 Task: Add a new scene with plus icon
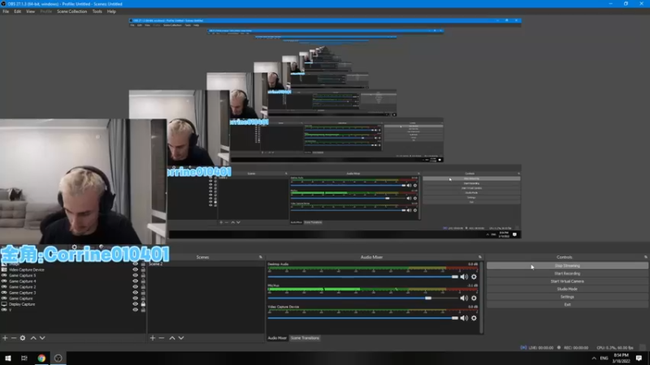tap(153, 338)
